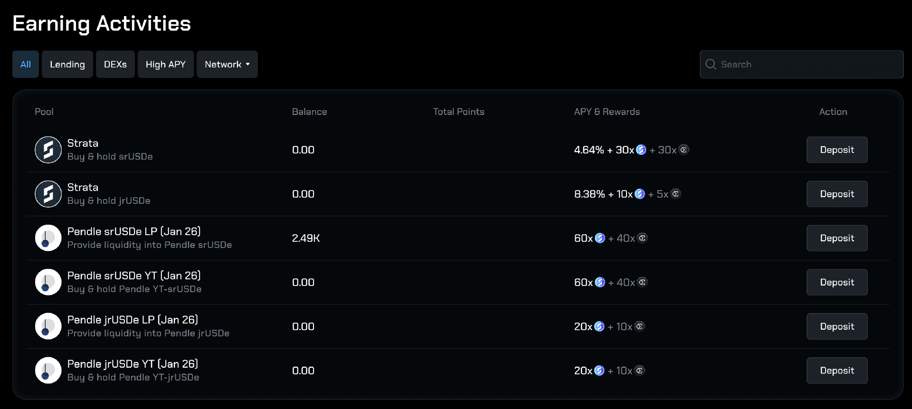
Task: Click blue points icon in srUSDe row
Action: [x=641, y=150]
